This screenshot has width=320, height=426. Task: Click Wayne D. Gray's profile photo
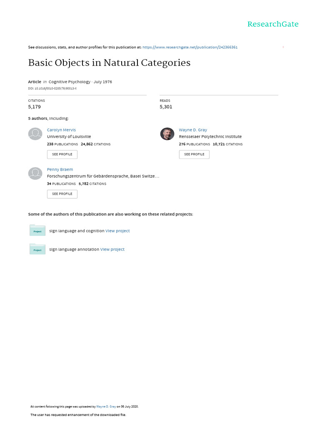(167, 134)
